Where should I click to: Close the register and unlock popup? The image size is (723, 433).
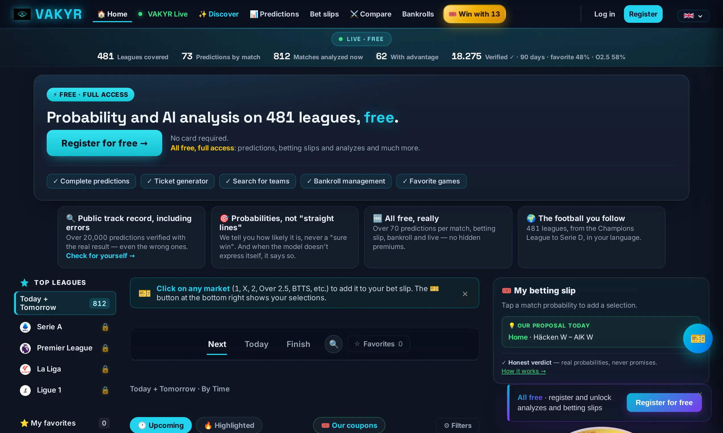pos(700,394)
